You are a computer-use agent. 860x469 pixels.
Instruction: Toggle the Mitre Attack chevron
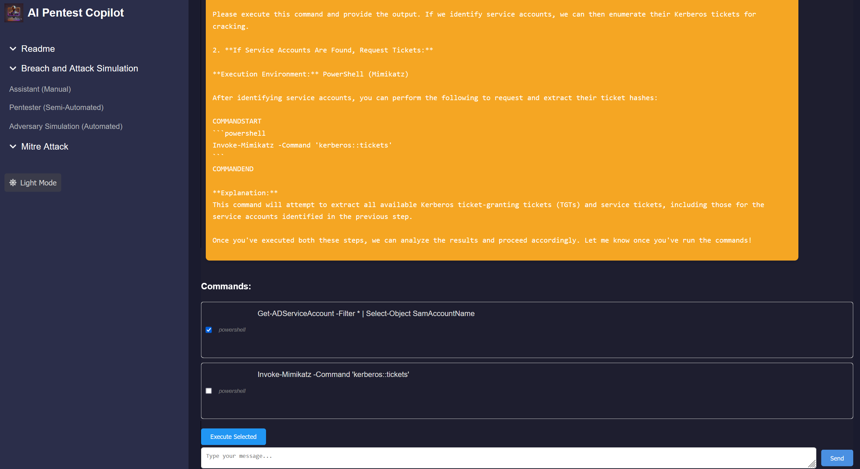coord(13,147)
